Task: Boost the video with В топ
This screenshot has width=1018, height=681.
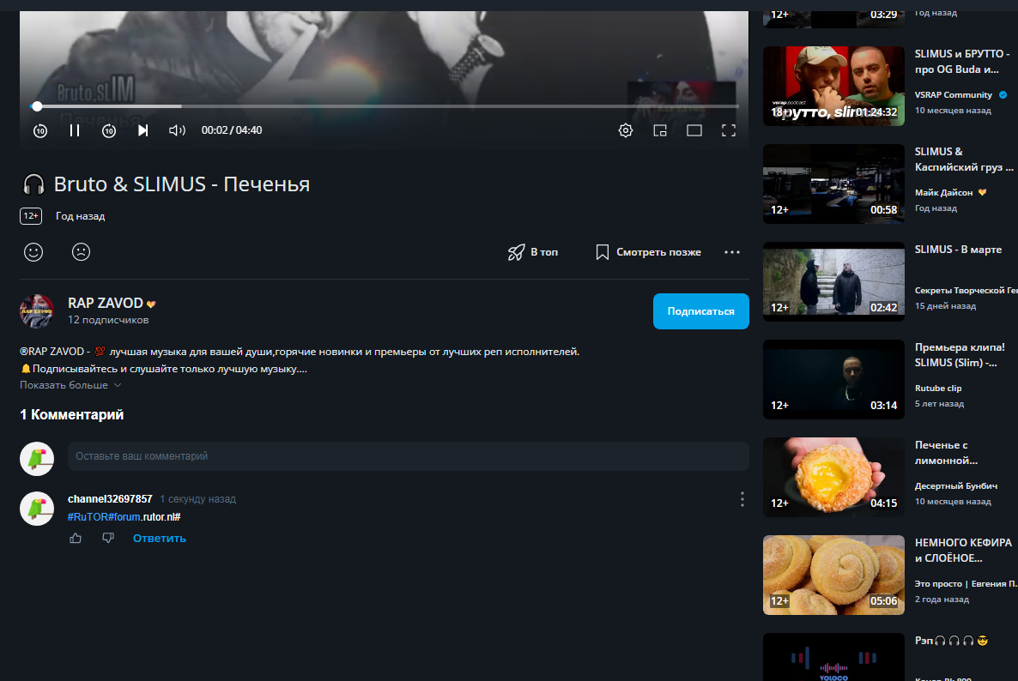Action: point(532,252)
